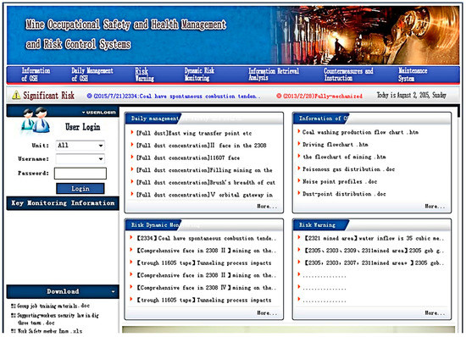This screenshot has width=466, height=337.
Task: Open the 2321 mined area water inflow warning
Action: [374, 238]
